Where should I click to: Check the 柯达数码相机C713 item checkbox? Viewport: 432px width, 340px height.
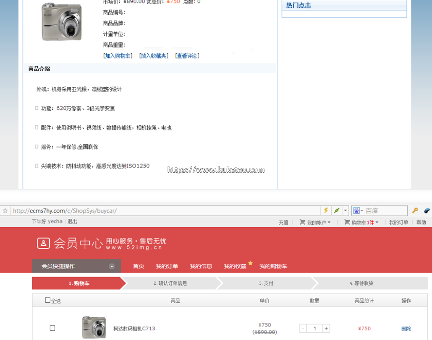pos(52,328)
